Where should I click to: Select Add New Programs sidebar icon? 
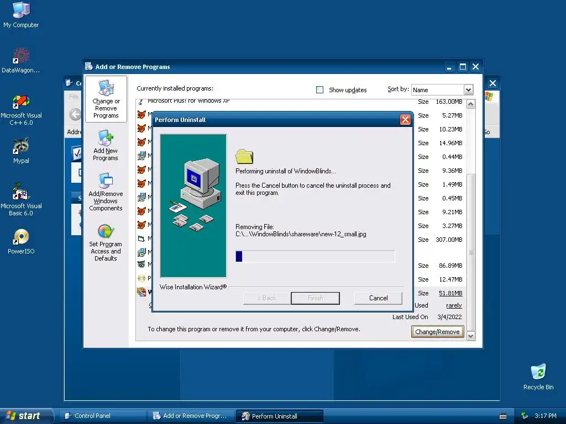click(106, 145)
